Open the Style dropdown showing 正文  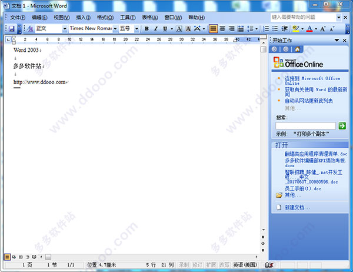coord(64,29)
